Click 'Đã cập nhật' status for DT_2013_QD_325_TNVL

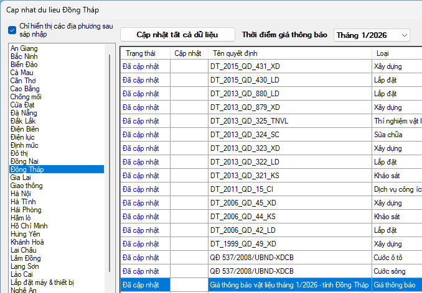coord(141,121)
